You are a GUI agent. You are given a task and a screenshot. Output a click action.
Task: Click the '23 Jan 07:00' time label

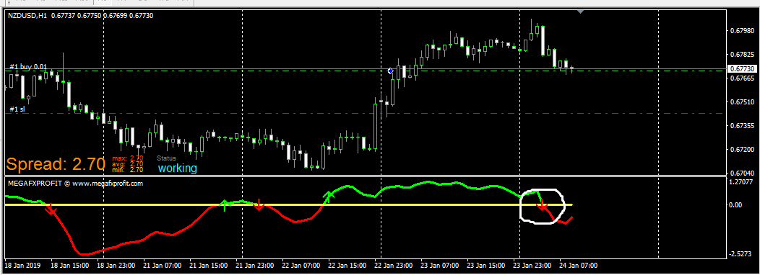440,266
